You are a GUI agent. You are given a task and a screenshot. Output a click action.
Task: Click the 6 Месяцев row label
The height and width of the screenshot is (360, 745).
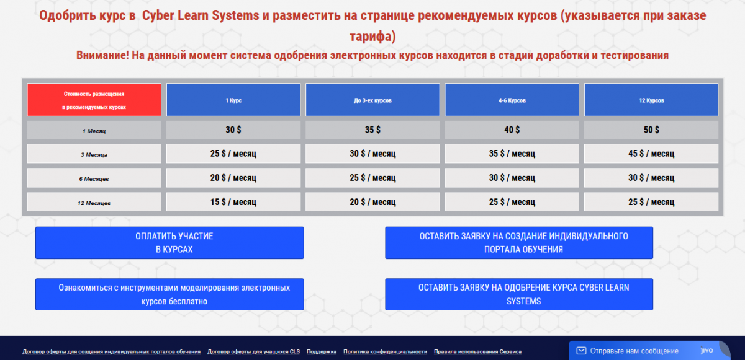[x=94, y=178]
